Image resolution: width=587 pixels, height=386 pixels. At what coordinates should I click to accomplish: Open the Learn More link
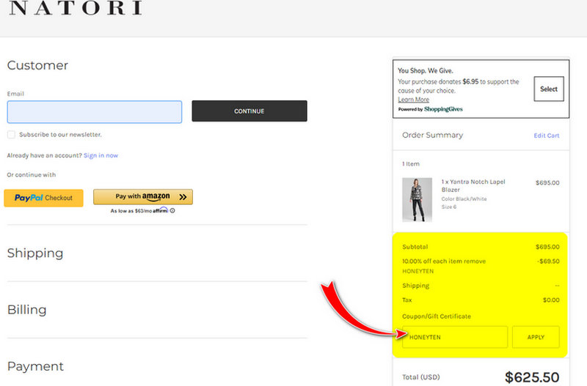click(413, 100)
